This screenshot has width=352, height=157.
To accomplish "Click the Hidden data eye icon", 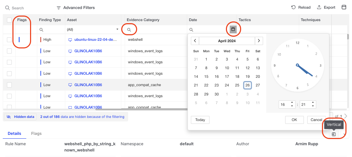I will [x=9, y=117].
